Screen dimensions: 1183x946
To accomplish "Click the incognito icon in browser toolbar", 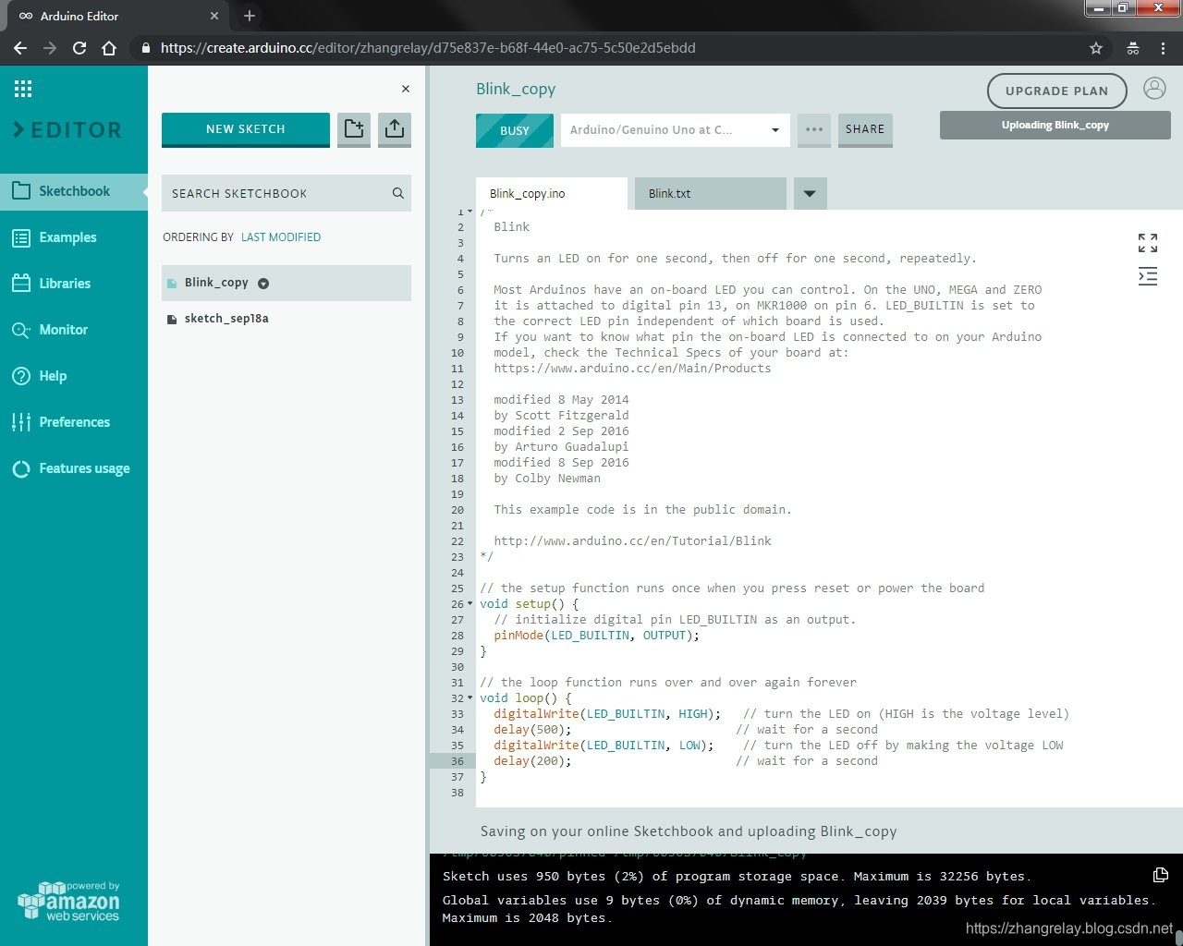I will point(1133,48).
